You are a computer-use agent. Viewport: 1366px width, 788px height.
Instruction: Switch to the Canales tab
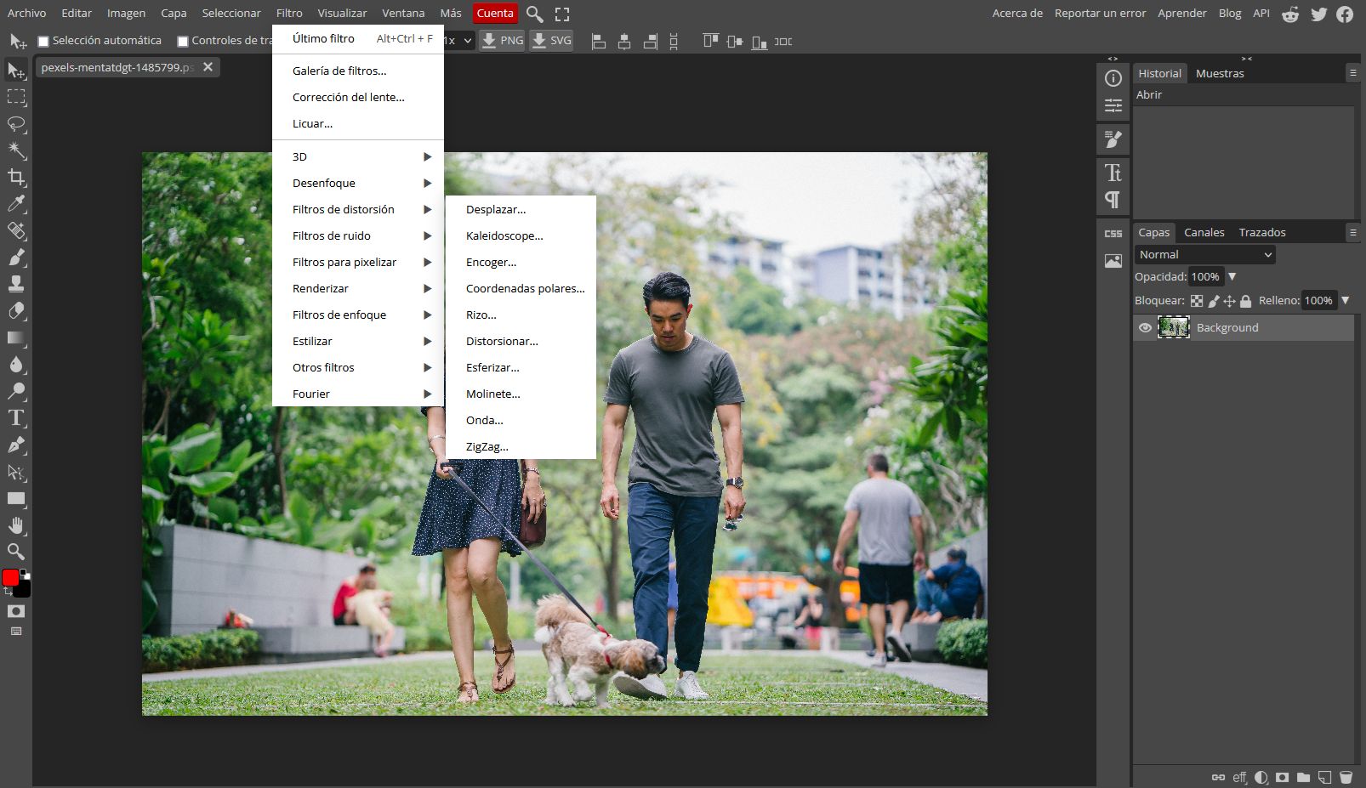click(1204, 232)
